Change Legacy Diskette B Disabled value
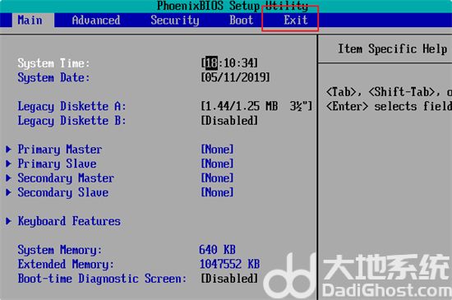This screenshot has width=452, height=300. click(x=229, y=121)
